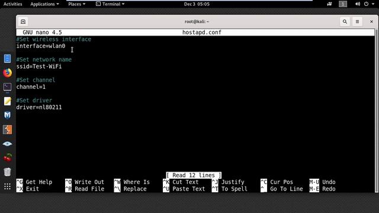This screenshot has height=213, width=379.
Task: Open the Files icon in the dock
Action: tap(8, 59)
